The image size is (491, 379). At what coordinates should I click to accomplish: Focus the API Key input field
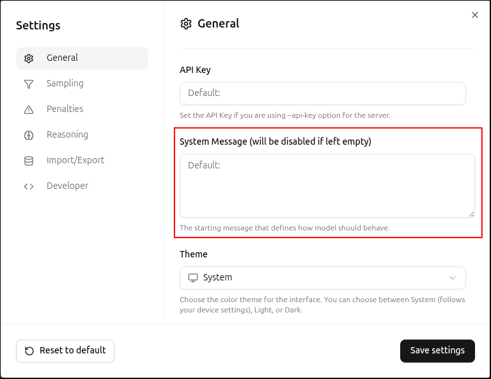tap(322, 93)
